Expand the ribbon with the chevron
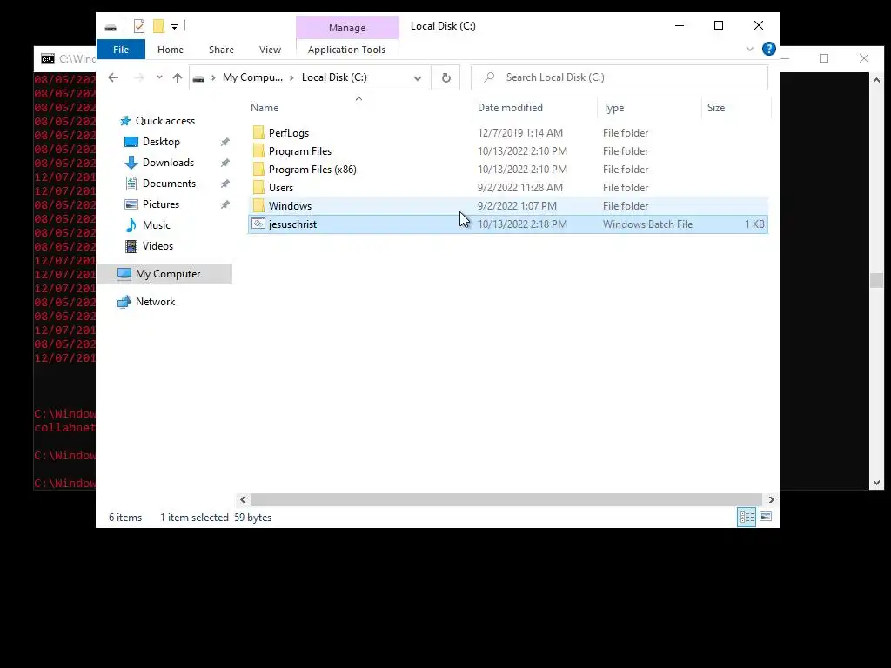 [x=749, y=50]
